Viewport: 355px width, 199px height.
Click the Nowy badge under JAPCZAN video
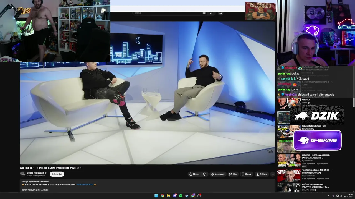coord(304,166)
